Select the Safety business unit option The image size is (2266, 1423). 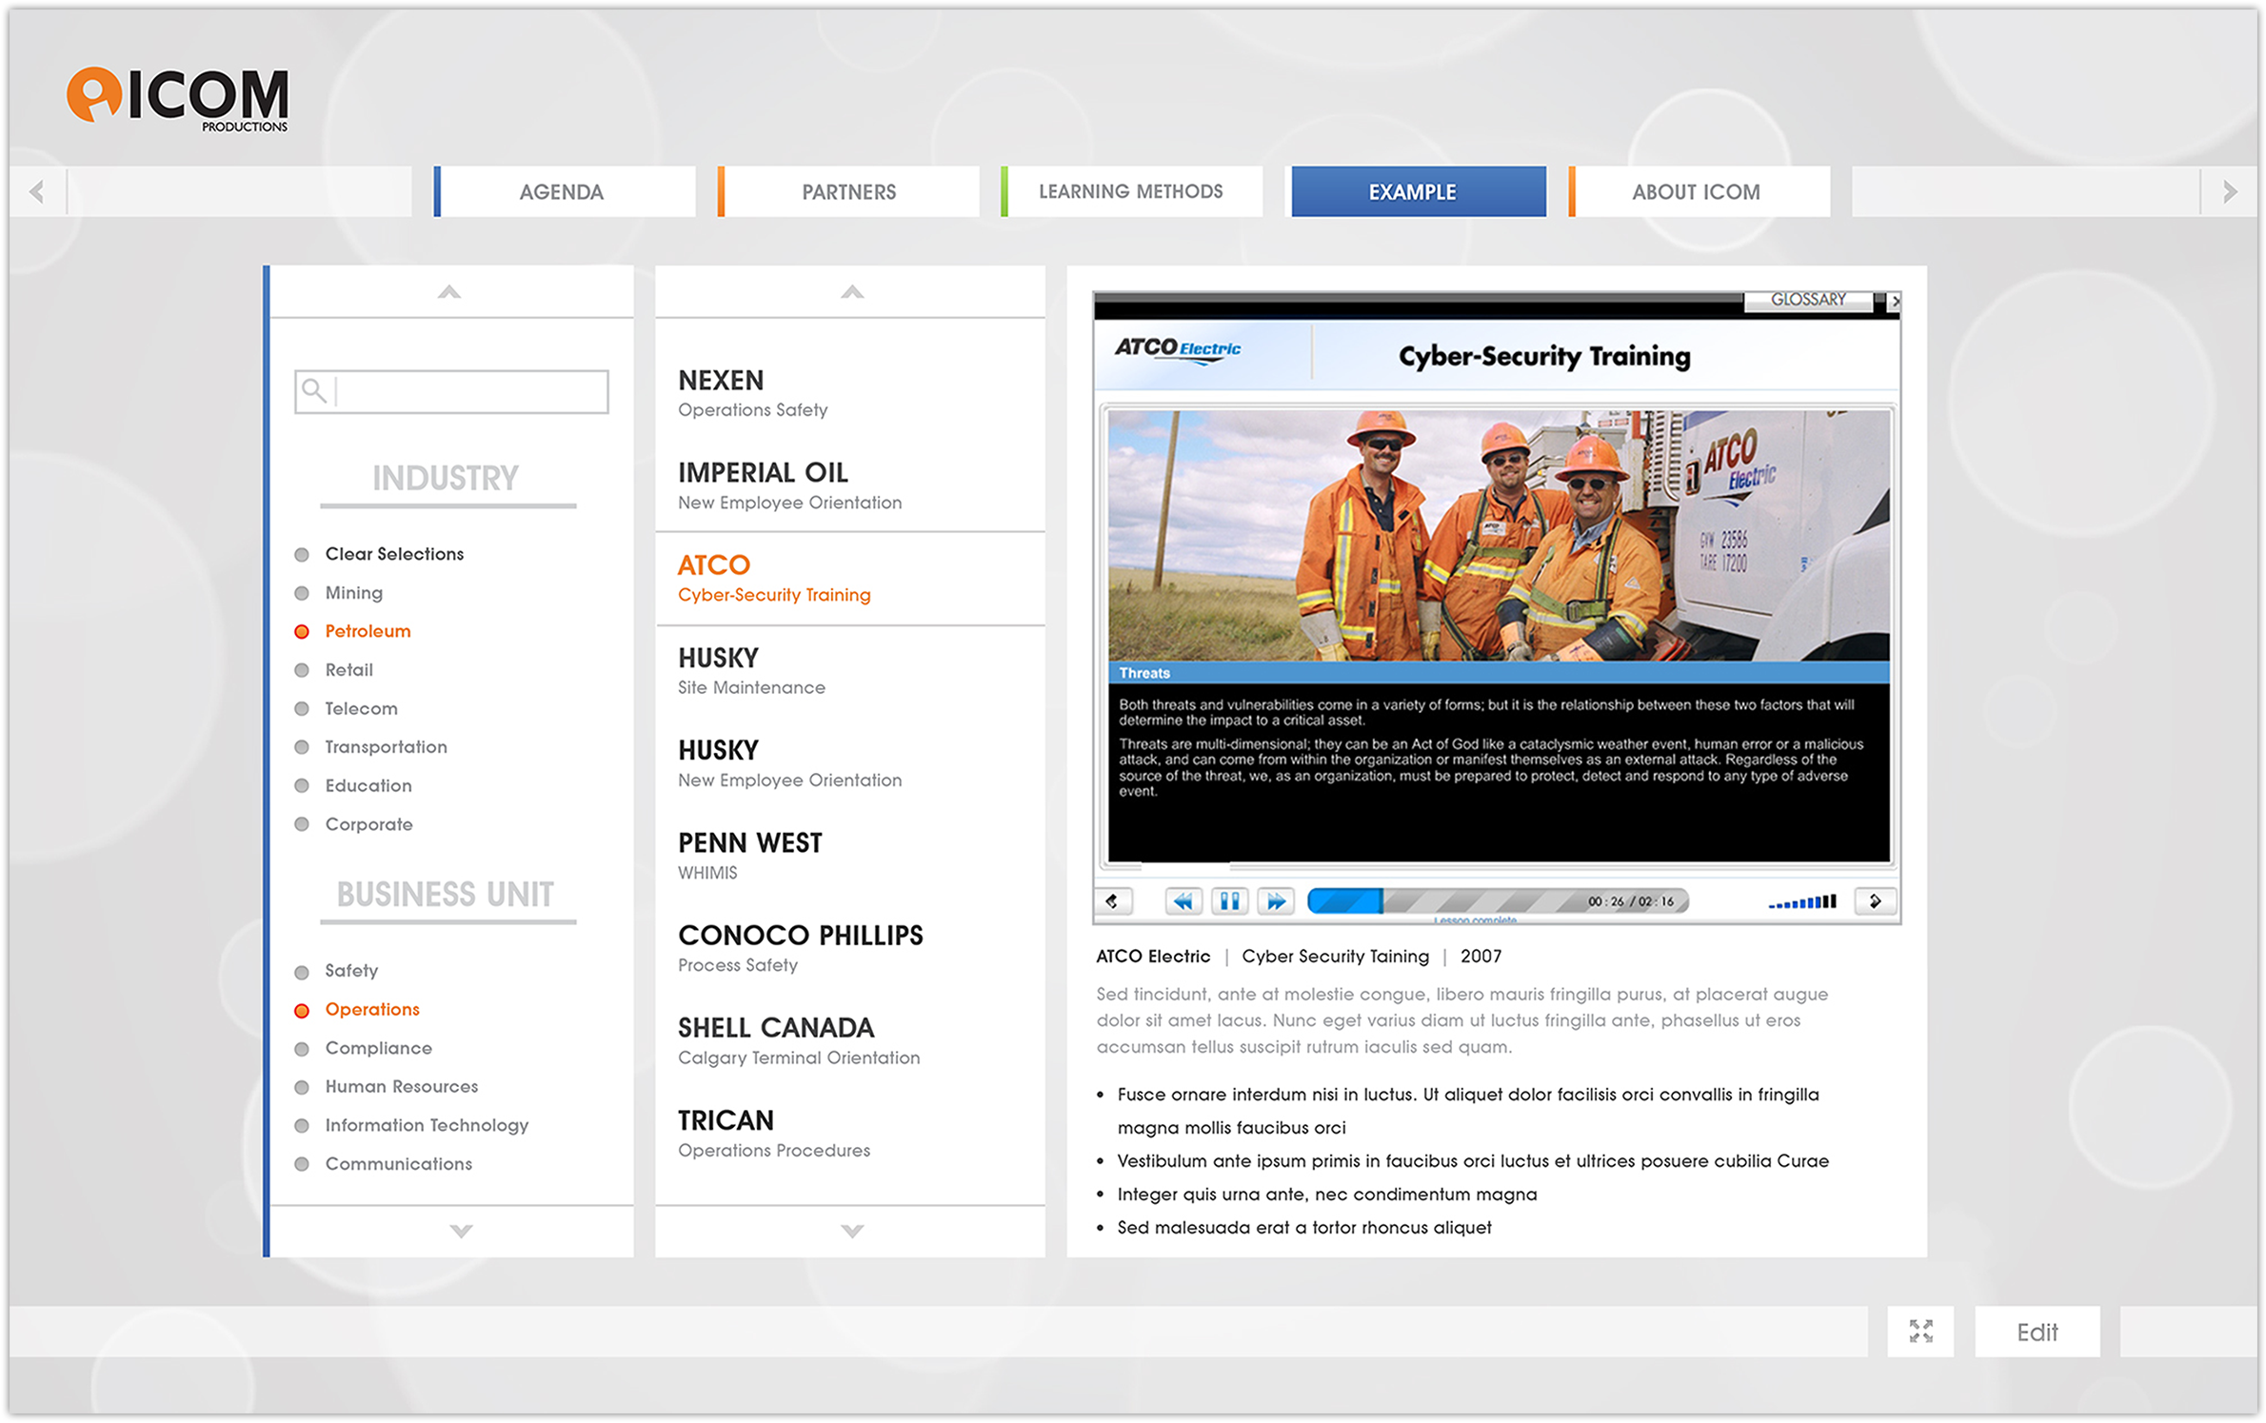pos(302,972)
